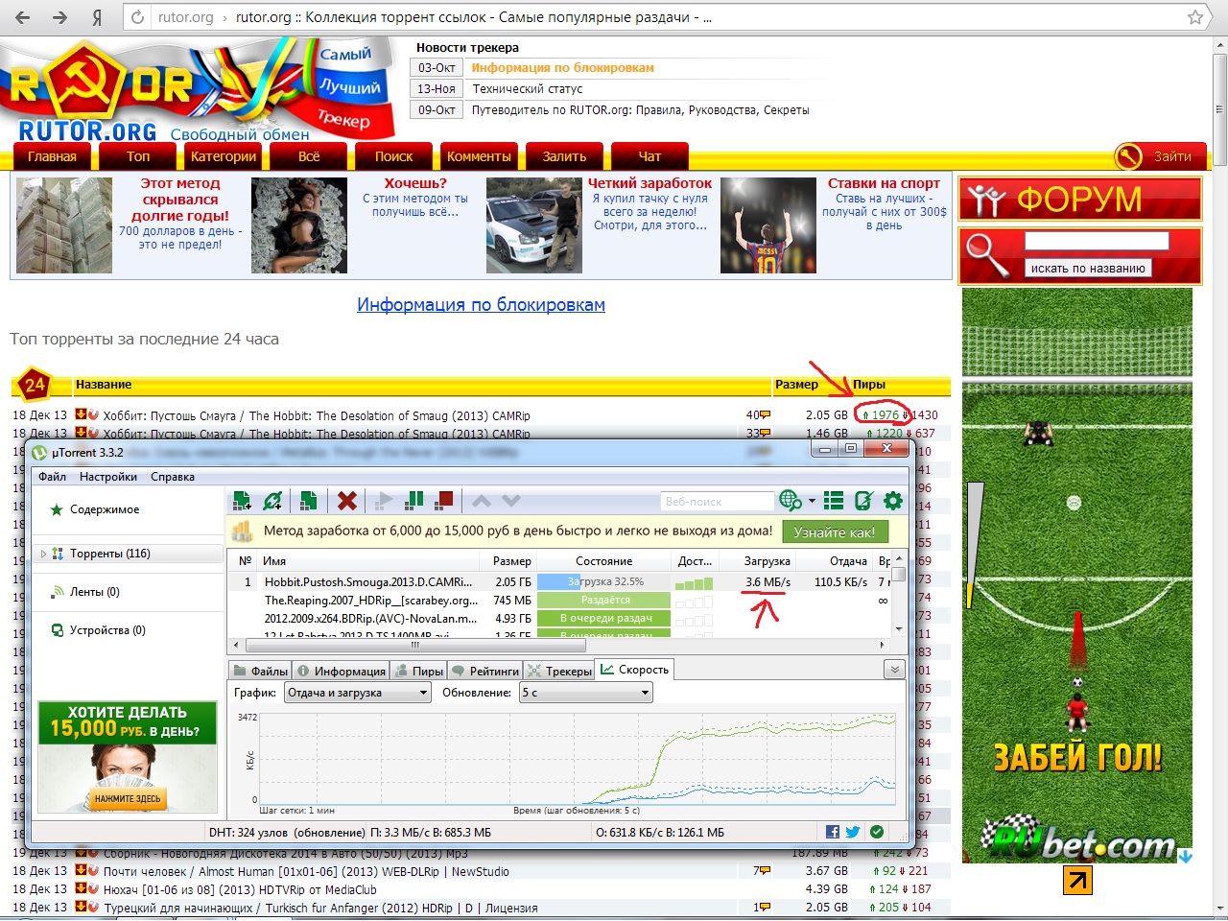Switch to the Пиры tab

420,671
